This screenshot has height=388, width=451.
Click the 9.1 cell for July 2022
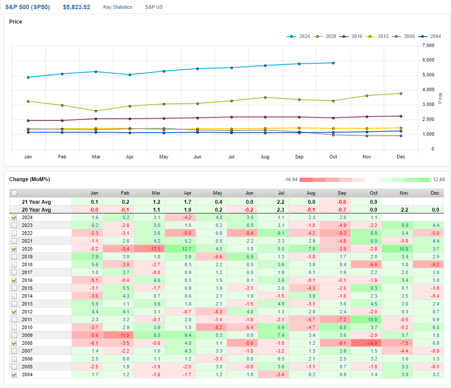[x=273, y=233]
